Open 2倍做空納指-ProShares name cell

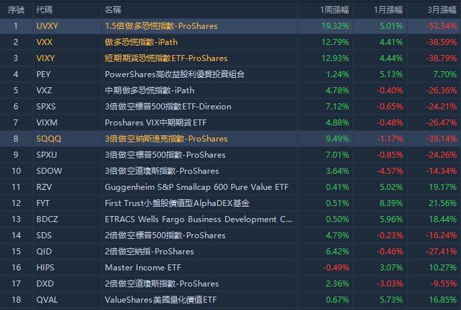click(149, 252)
